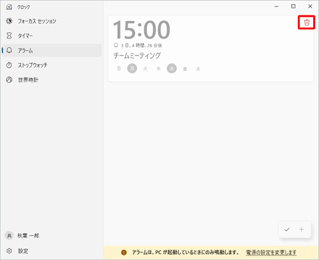Toggle the Tuesday (火) day circle
The width and height of the screenshot is (319, 260).
tap(145, 68)
